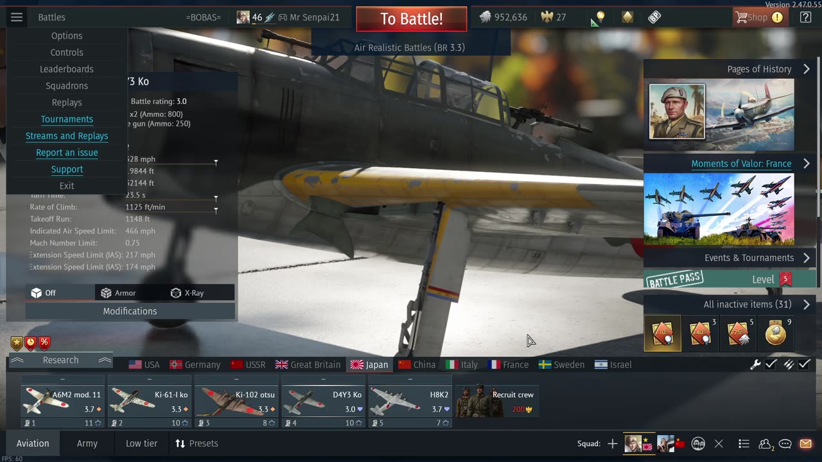Click the 40% booster item icon
822x462 pixels.
pyautogui.click(x=700, y=333)
